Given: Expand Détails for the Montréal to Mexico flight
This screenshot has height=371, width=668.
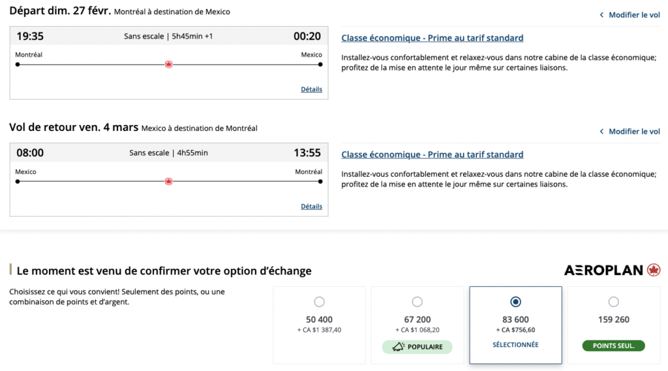Looking at the screenshot, I should click(311, 89).
